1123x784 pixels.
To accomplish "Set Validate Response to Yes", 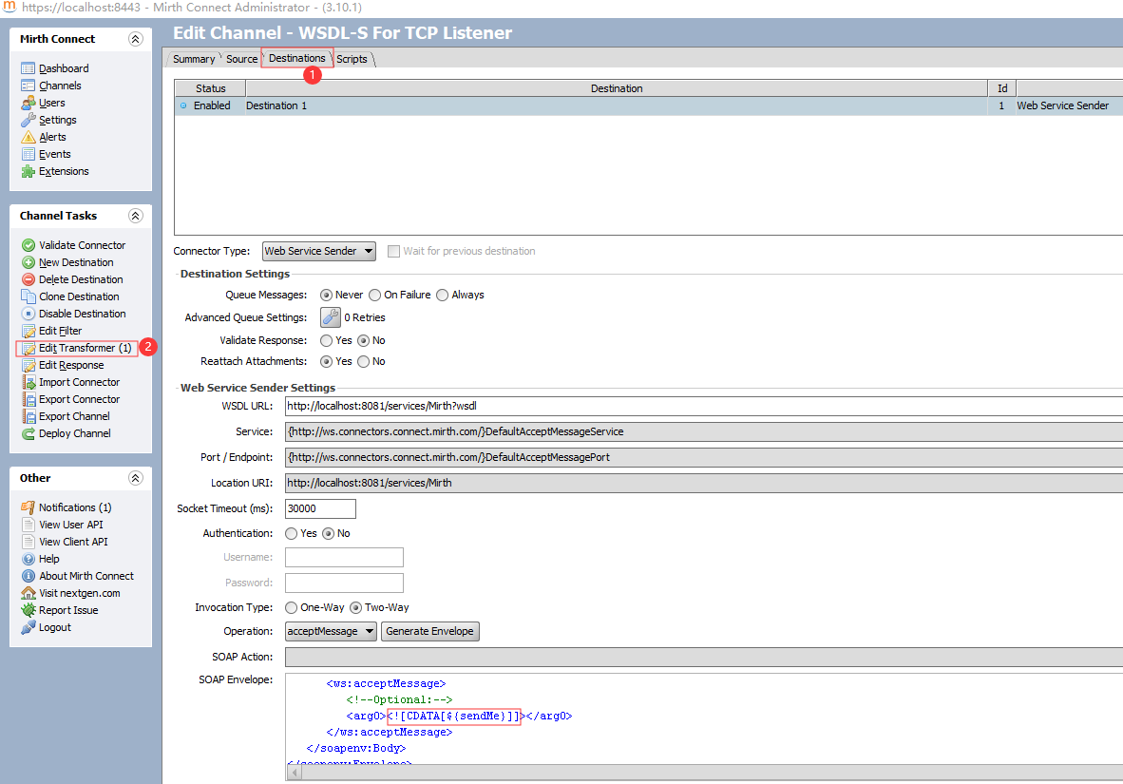I will (326, 341).
